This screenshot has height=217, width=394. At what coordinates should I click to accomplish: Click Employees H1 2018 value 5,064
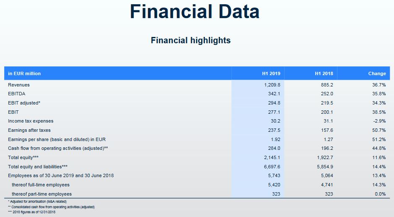point(327,175)
